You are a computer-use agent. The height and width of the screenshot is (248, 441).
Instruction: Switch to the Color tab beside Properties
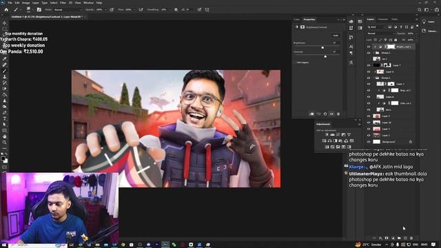297,19
